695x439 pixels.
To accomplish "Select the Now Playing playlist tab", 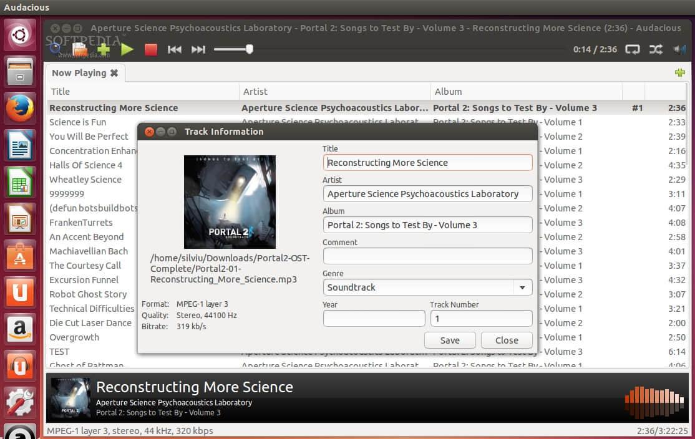I will [x=79, y=73].
